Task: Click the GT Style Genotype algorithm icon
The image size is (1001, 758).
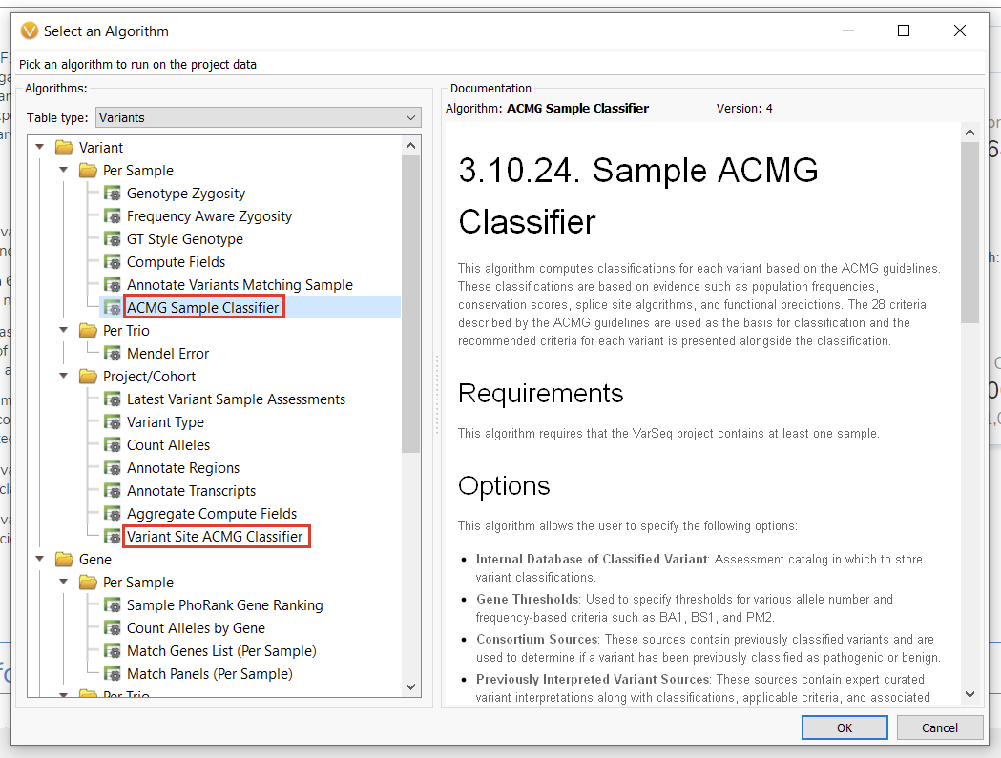Action: coord(110,238)
